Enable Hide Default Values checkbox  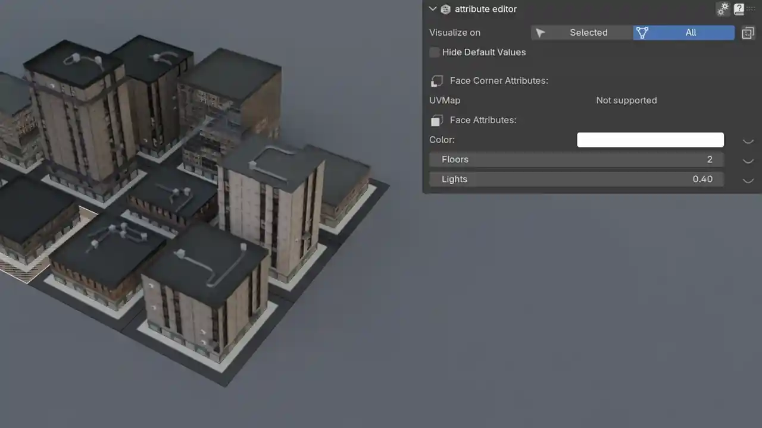coord(435,52)
